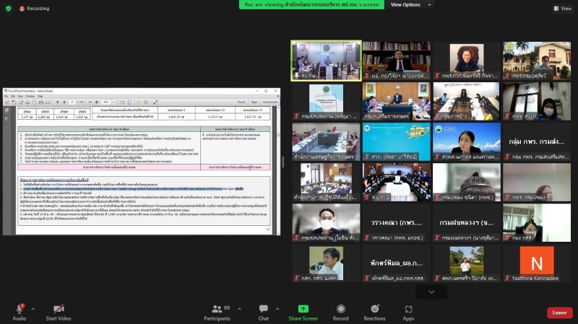578x324 pixels.
Task: Turn on camera with Start Video
Action: click(58, 311)
